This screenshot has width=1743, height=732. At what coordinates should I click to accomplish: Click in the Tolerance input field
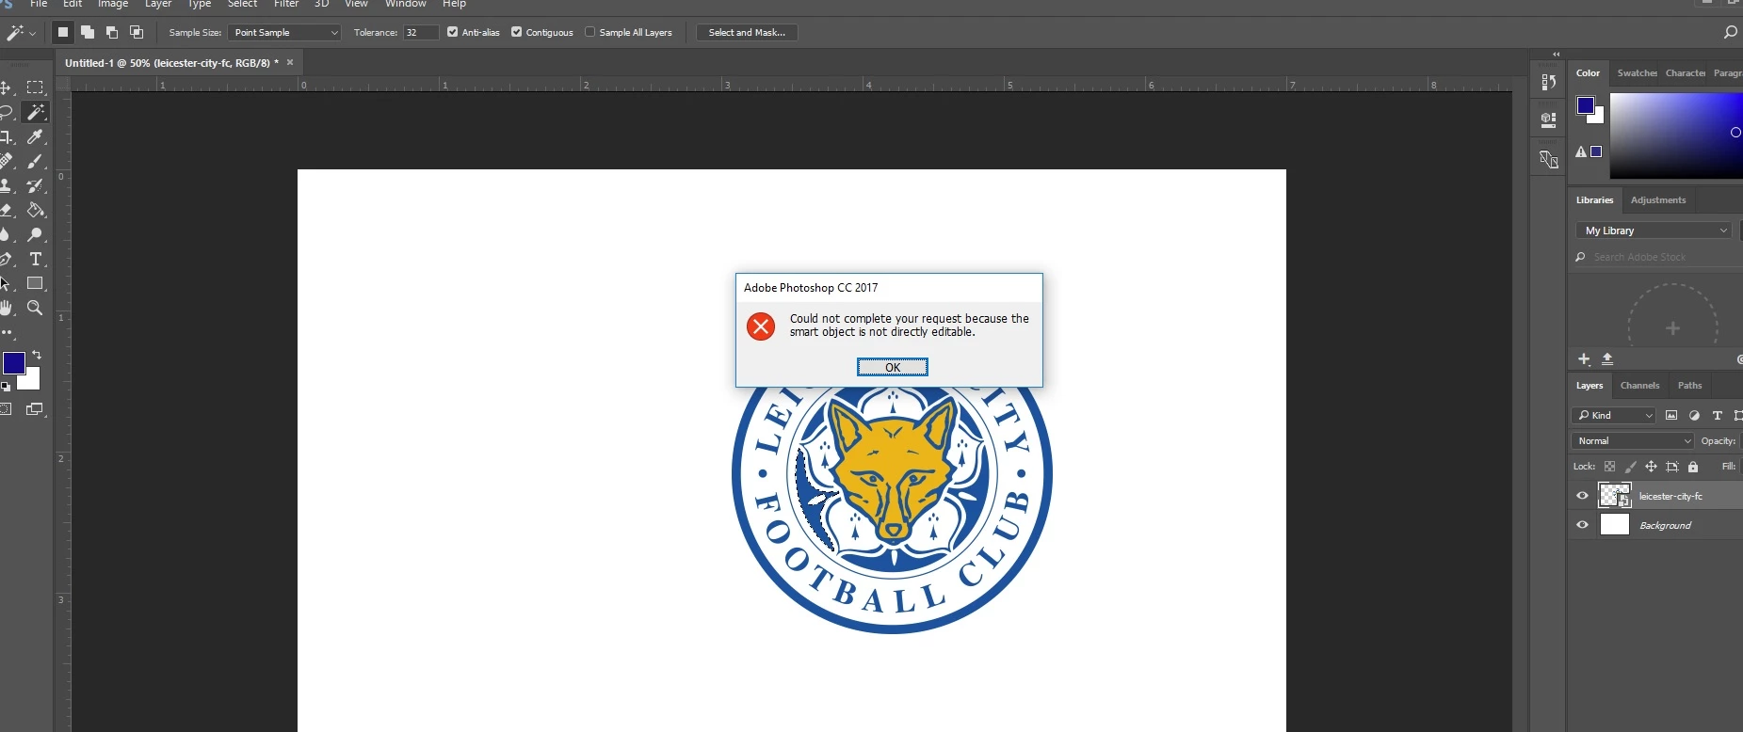coord(421,32)
